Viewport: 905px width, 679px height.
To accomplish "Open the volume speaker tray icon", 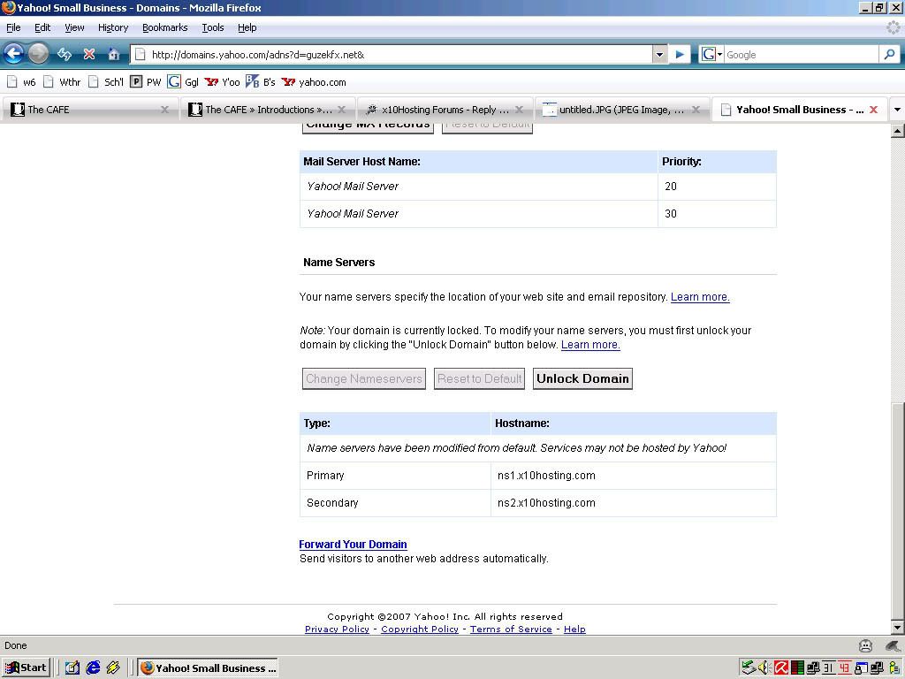I will [x=764, y=668].
